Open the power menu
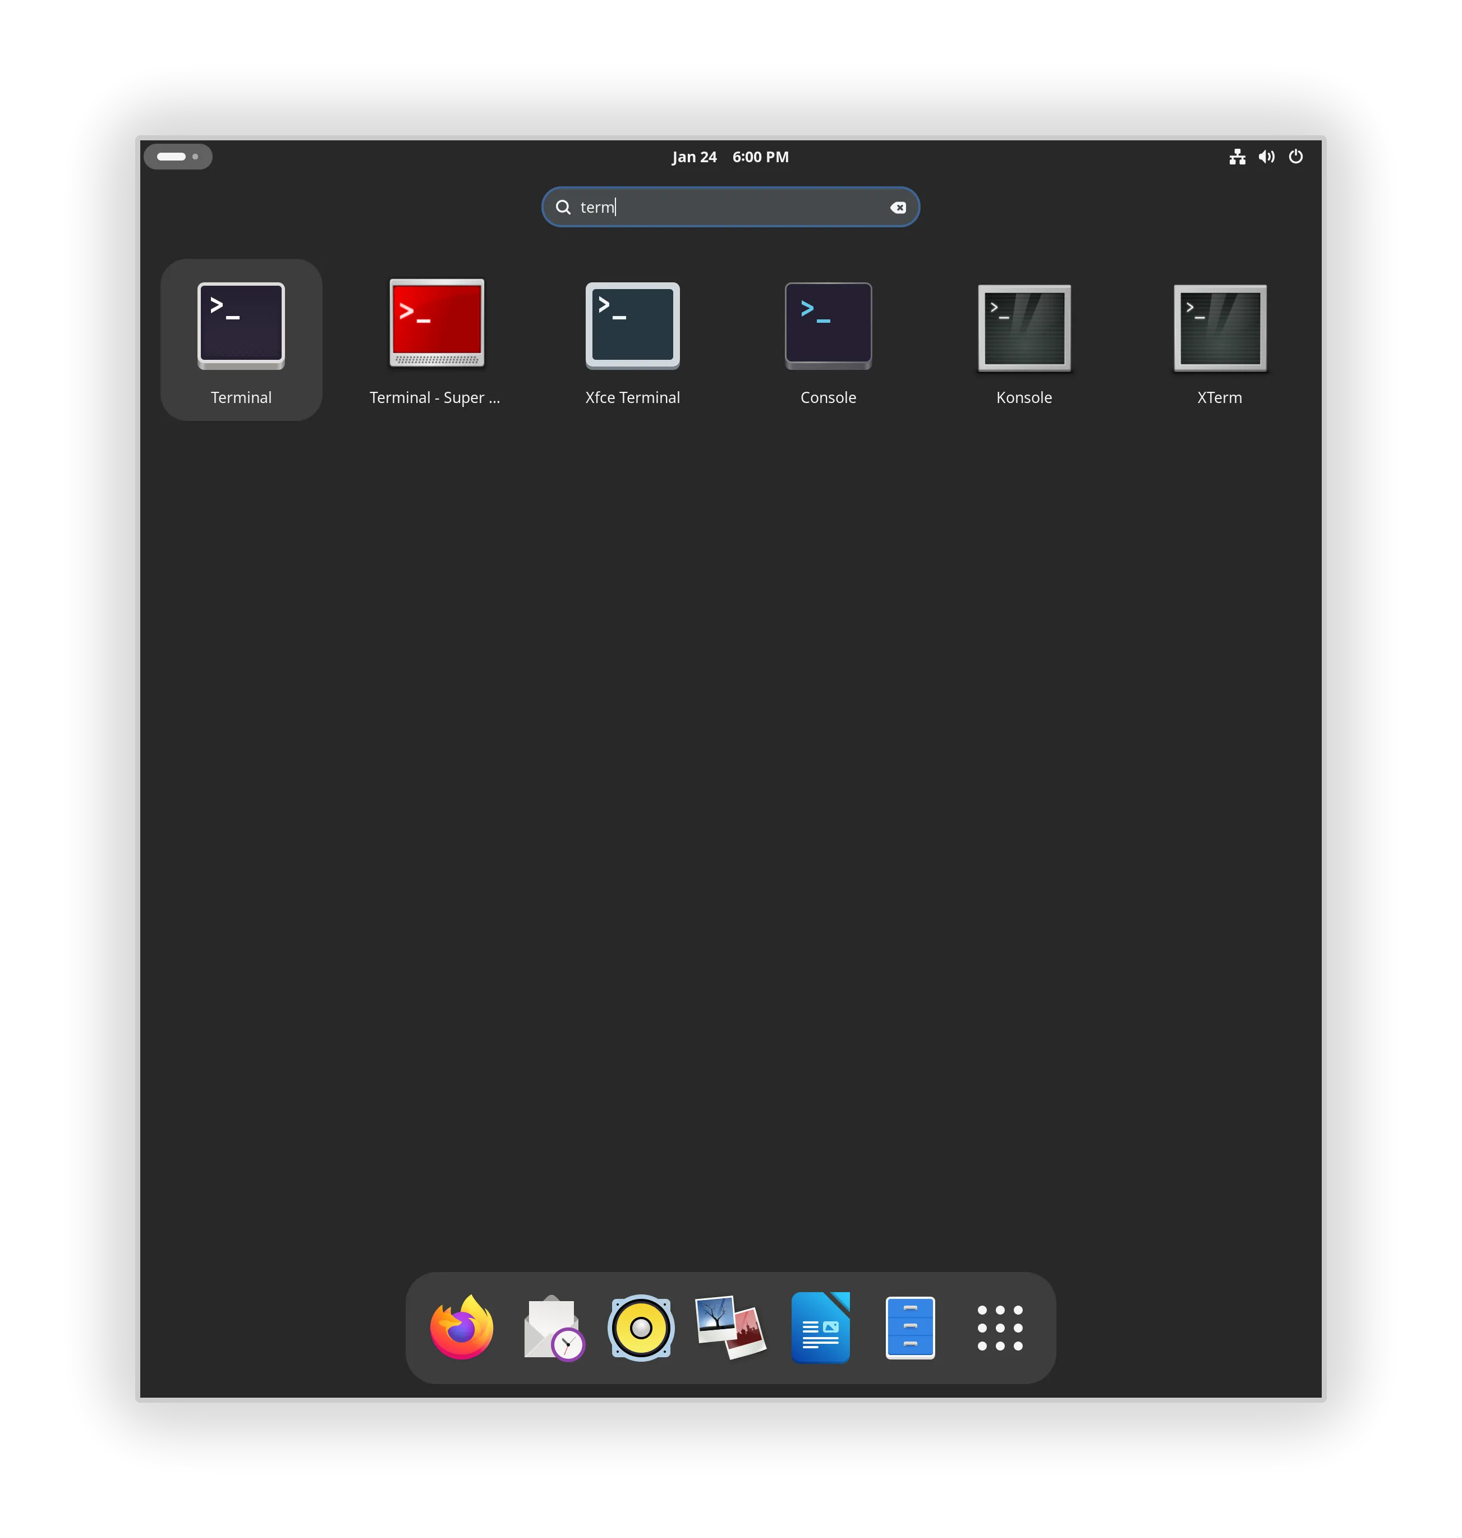 1296,157
